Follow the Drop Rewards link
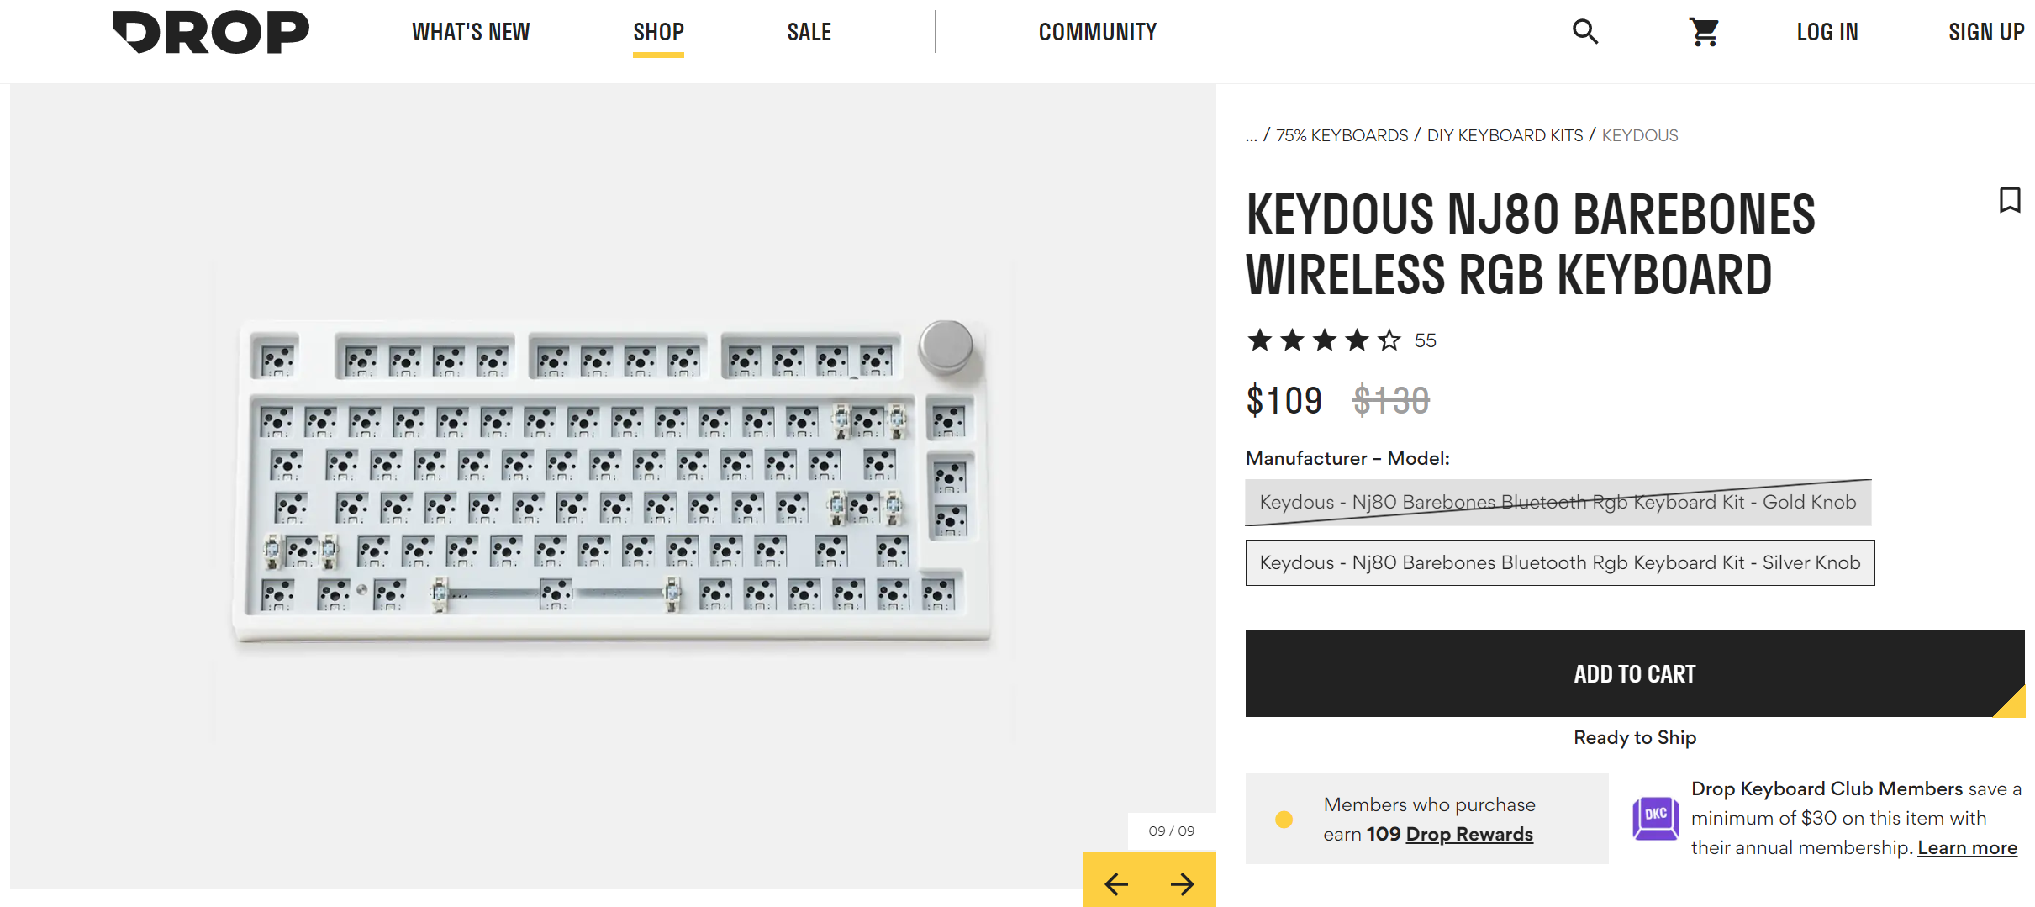The height and width of the screenshot is (907, 2035). pyautogui.click(x=1469, y=834)
